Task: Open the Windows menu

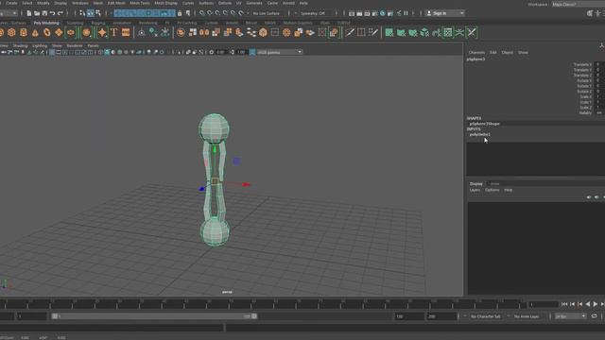Action: 80,3
